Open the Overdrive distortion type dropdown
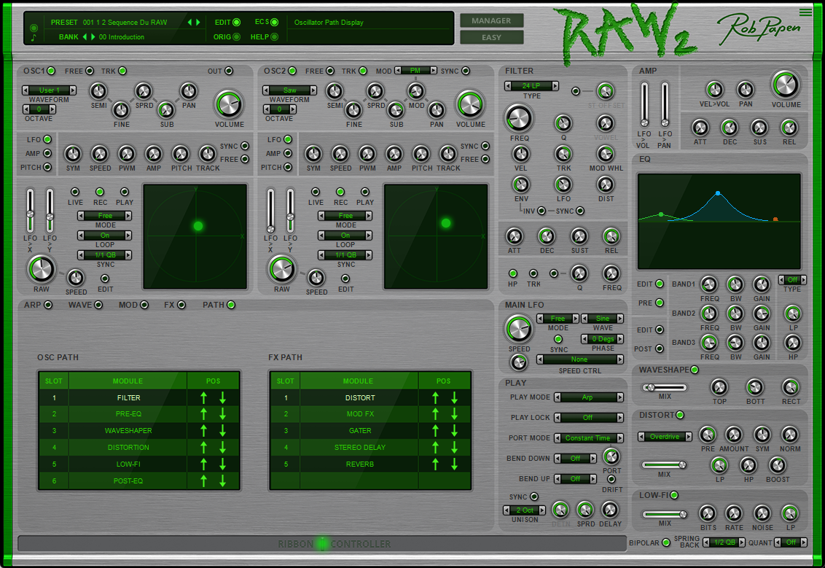Viewport: 825px width, 568px height. point(664,437)
